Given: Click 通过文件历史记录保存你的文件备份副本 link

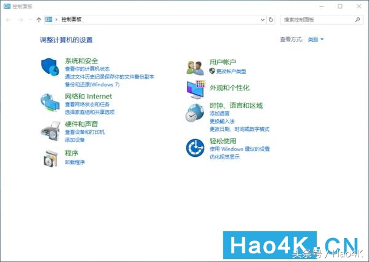Looking at the screenshot, I should [109, 77].
